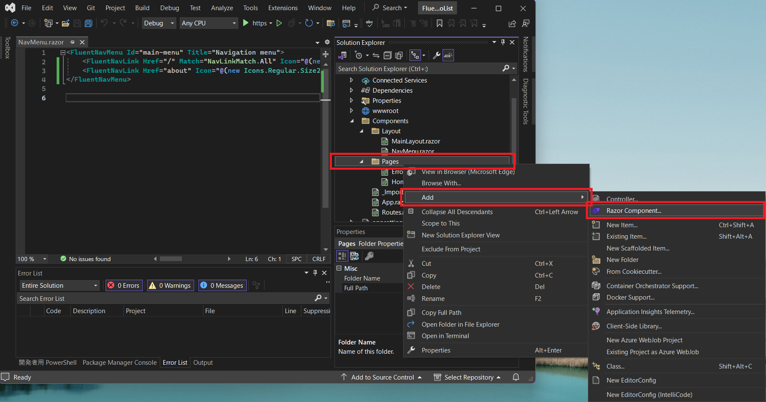766x402 pixels.
Task: Click Collapse All in Solution Explorer toolbar
Action: [x=387, y=55]
